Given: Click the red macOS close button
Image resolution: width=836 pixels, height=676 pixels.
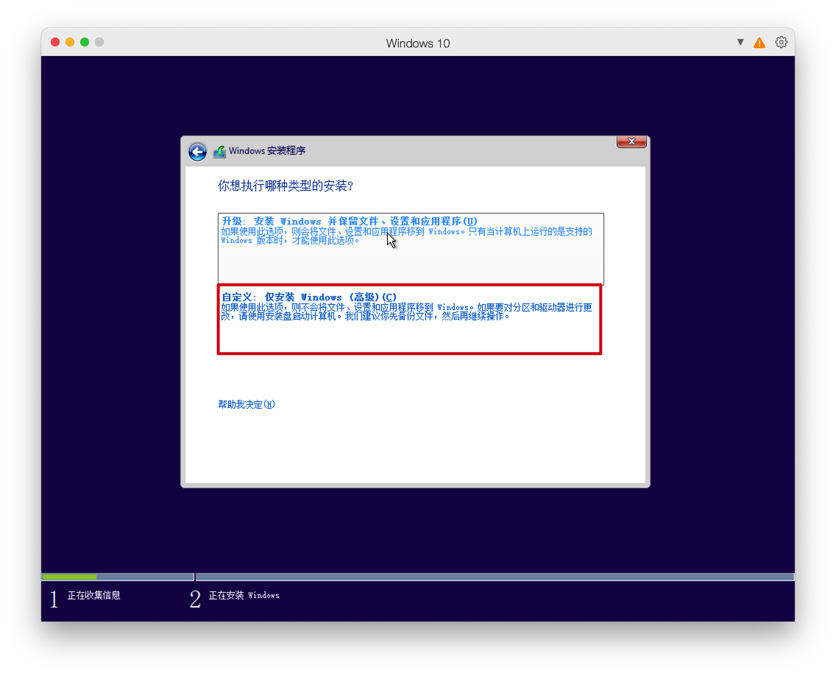Looking at the screenshot, I should (55, 42).
